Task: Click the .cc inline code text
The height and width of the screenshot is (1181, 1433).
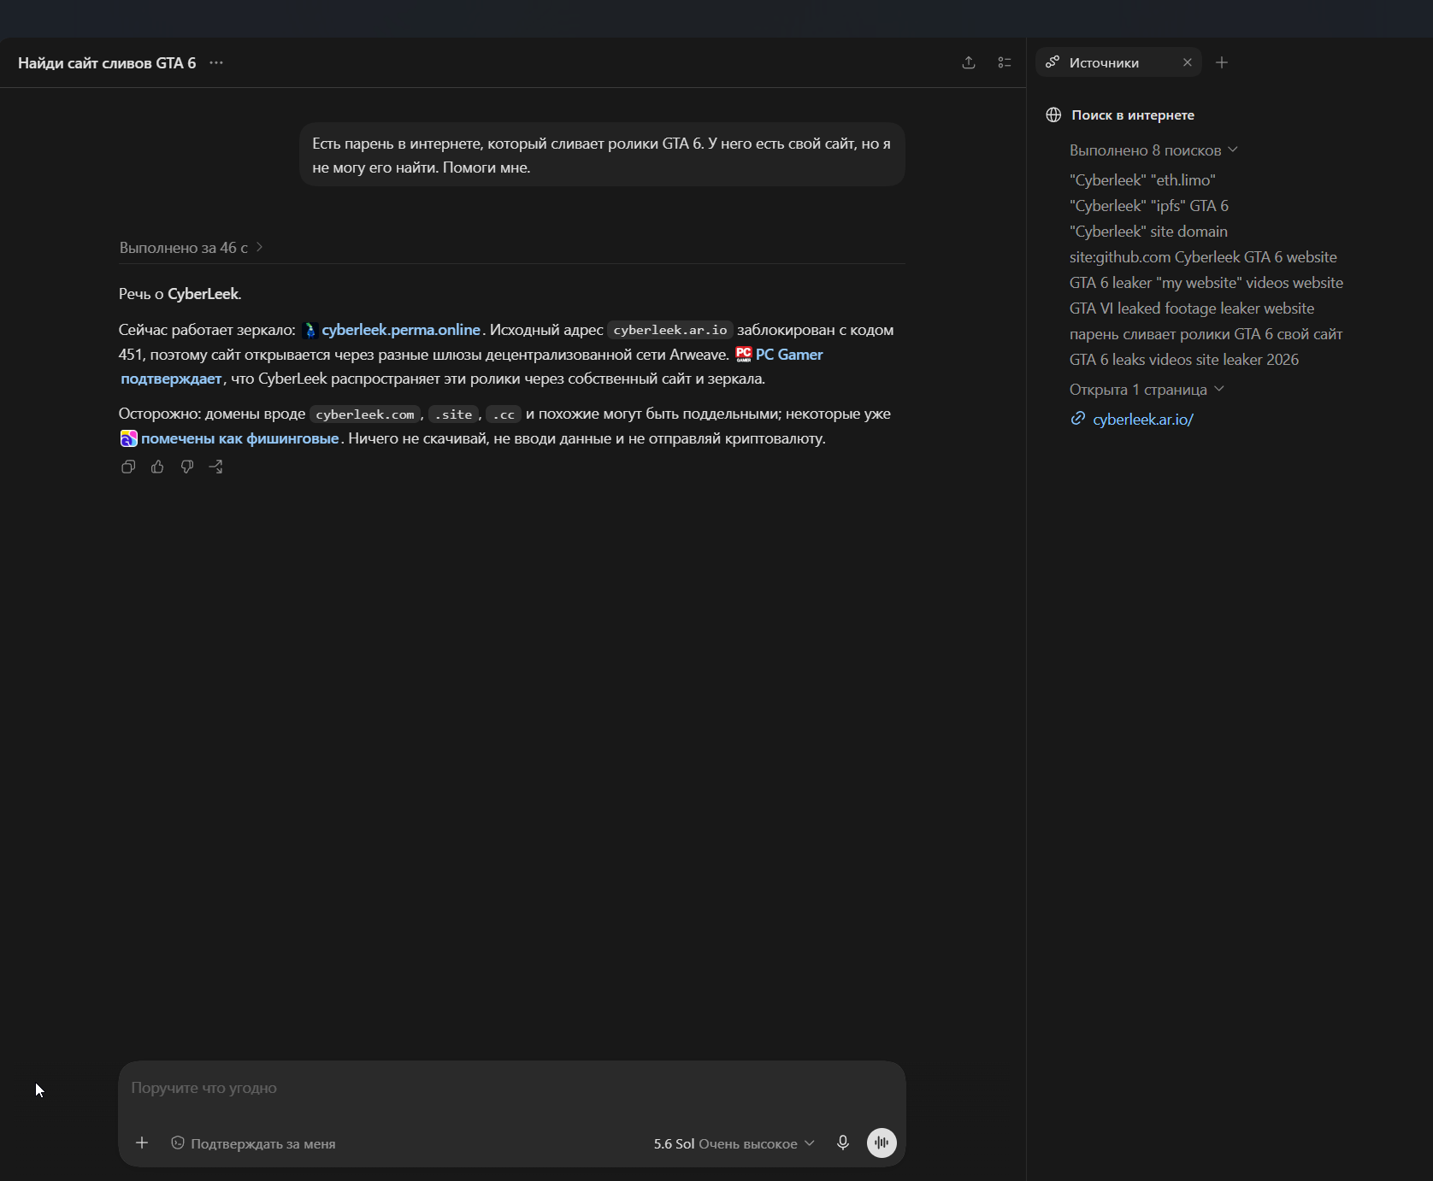Action: tap(504, 414)
